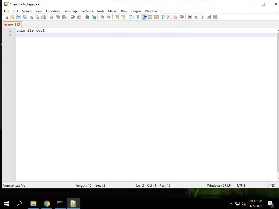Open the Window menu
Screen dimensions: 279x209
click(x=151, y=11)
